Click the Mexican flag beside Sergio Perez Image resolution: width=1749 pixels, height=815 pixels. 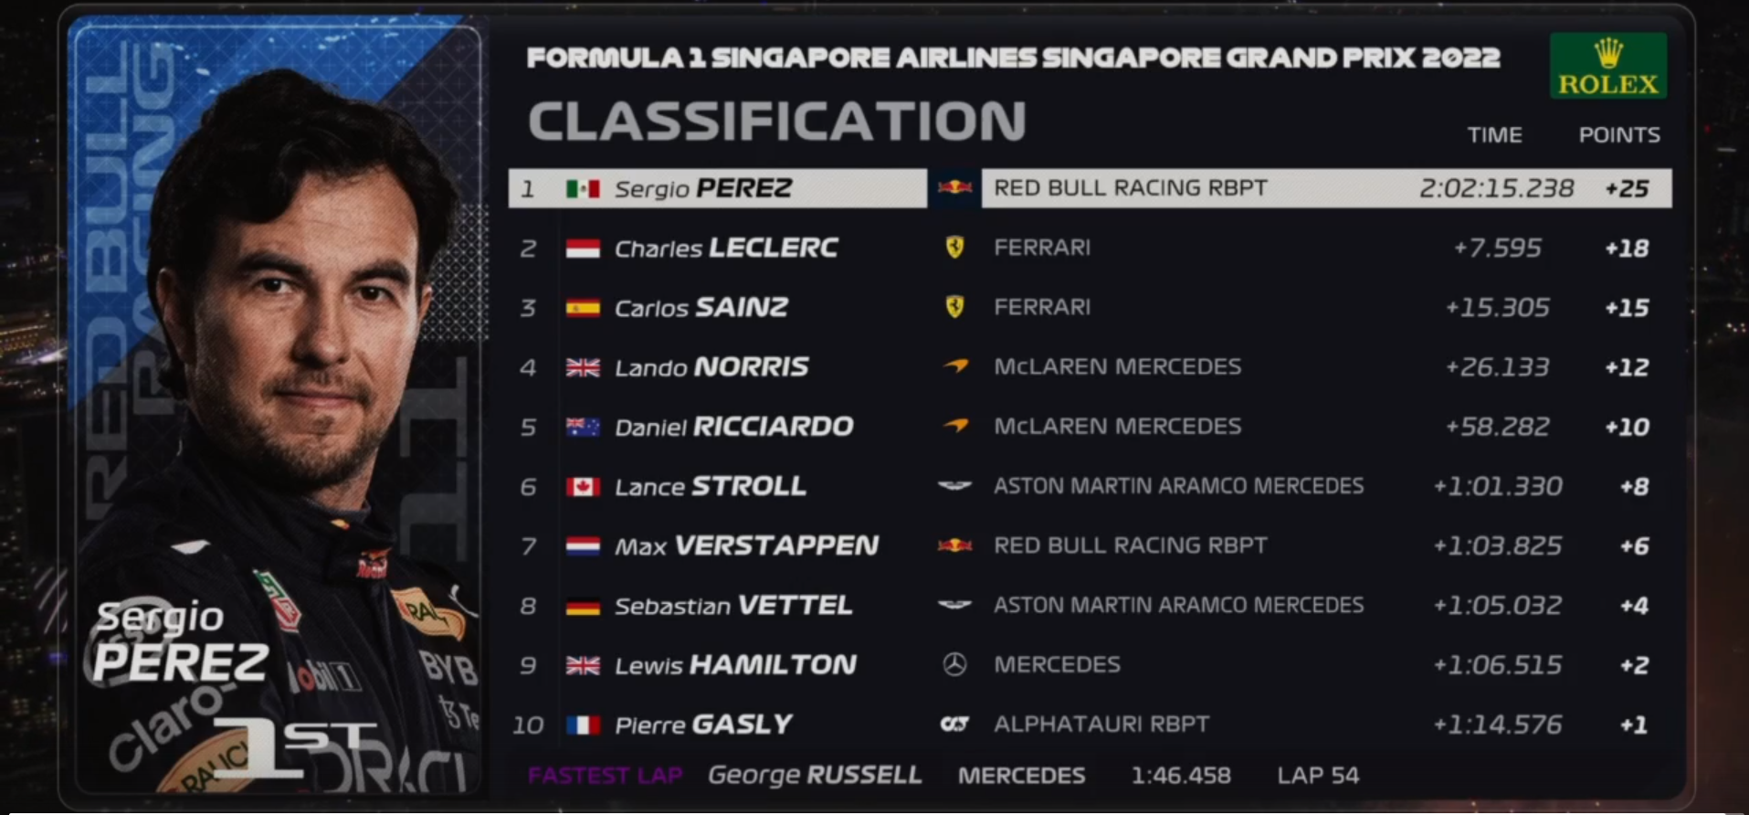(x=583, y=189)
